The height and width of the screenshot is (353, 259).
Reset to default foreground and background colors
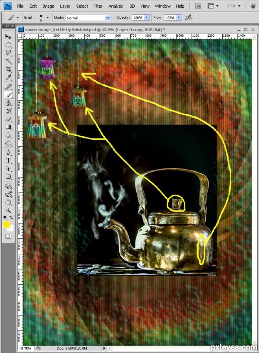coord(5,218)
